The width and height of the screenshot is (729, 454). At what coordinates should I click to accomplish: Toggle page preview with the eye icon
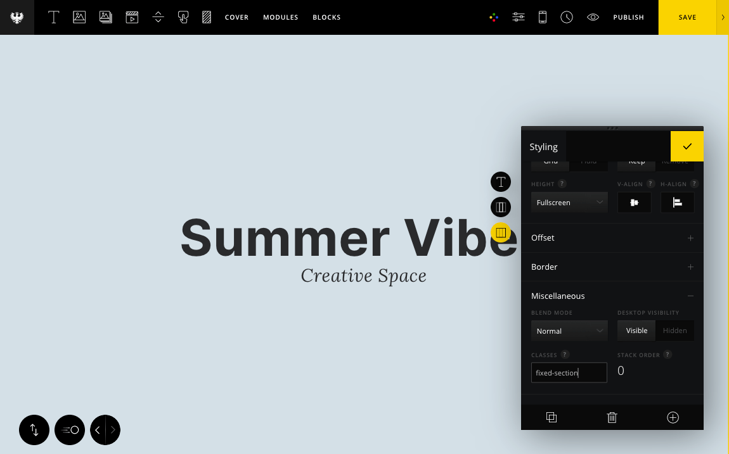593,17
